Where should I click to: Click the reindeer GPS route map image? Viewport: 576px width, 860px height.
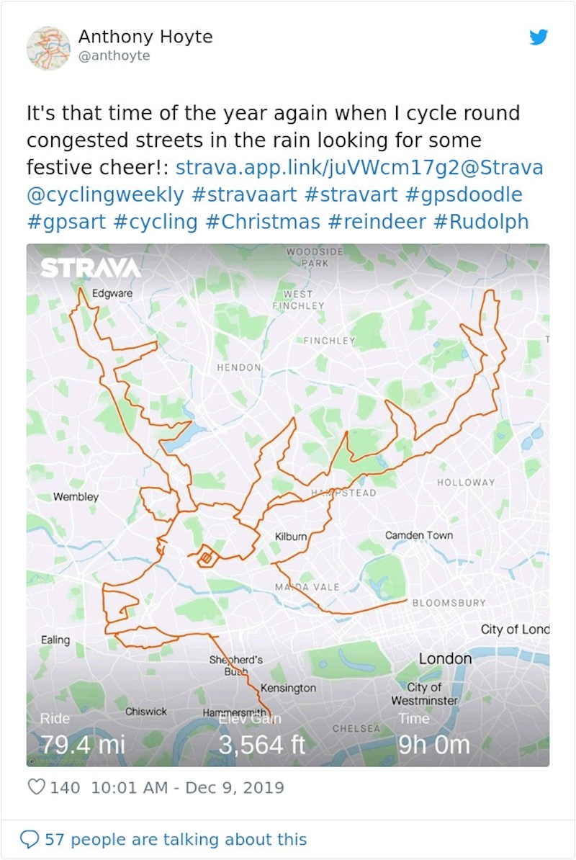pos(288,504)
